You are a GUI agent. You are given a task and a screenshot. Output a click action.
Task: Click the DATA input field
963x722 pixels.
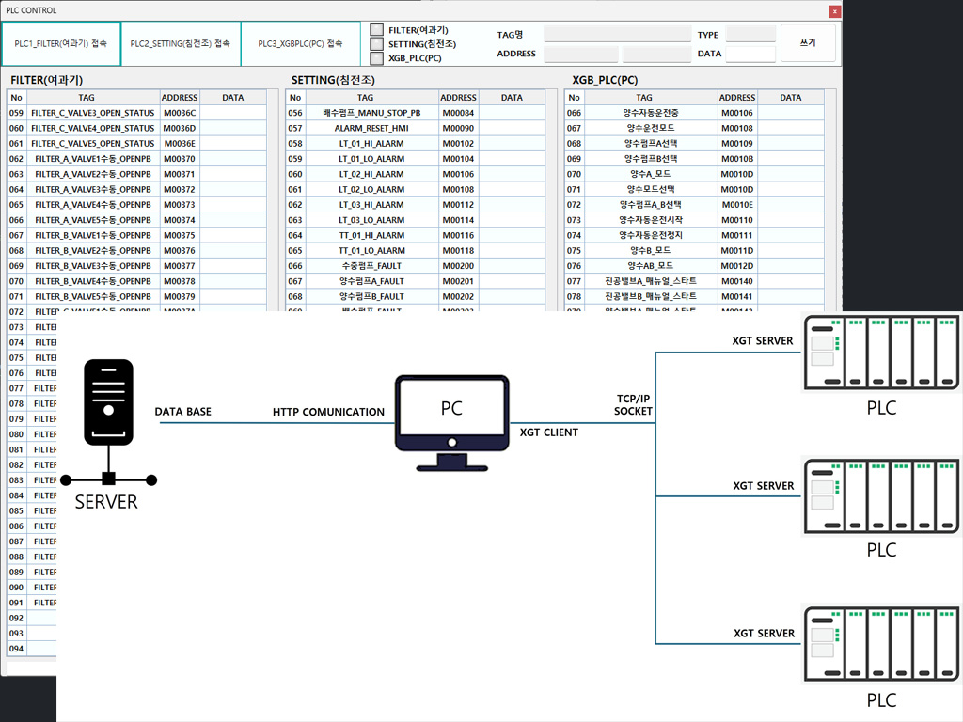(x=750, y=55)
